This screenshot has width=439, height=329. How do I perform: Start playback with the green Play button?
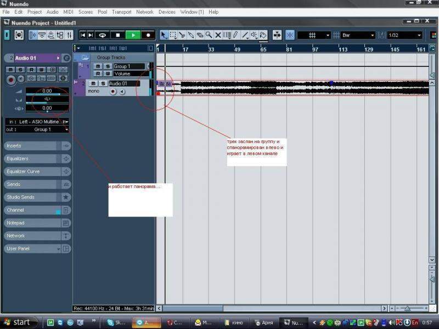tap(133, 35)
